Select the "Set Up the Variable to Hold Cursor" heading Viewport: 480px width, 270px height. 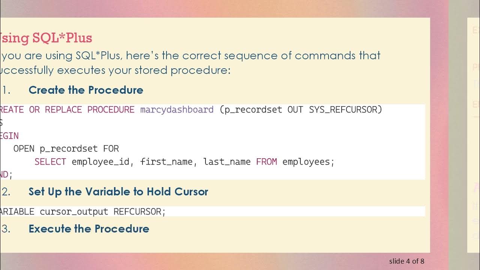(x=118, y=192)
